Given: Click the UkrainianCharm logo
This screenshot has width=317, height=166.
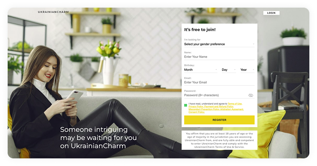Looking at the screenshot, I should [x=53, y=12].
